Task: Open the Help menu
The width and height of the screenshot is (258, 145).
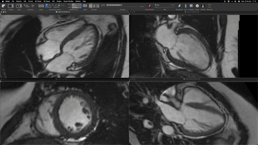Action: point(84,1)
